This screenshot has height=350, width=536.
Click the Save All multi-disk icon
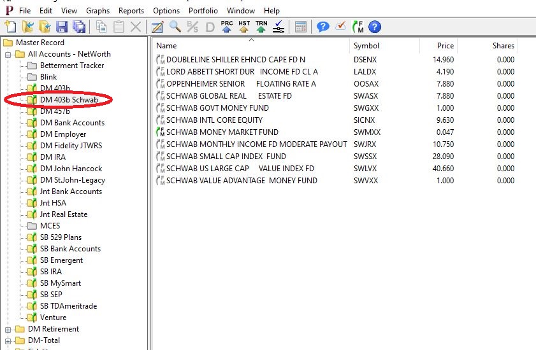click(78, 27)
